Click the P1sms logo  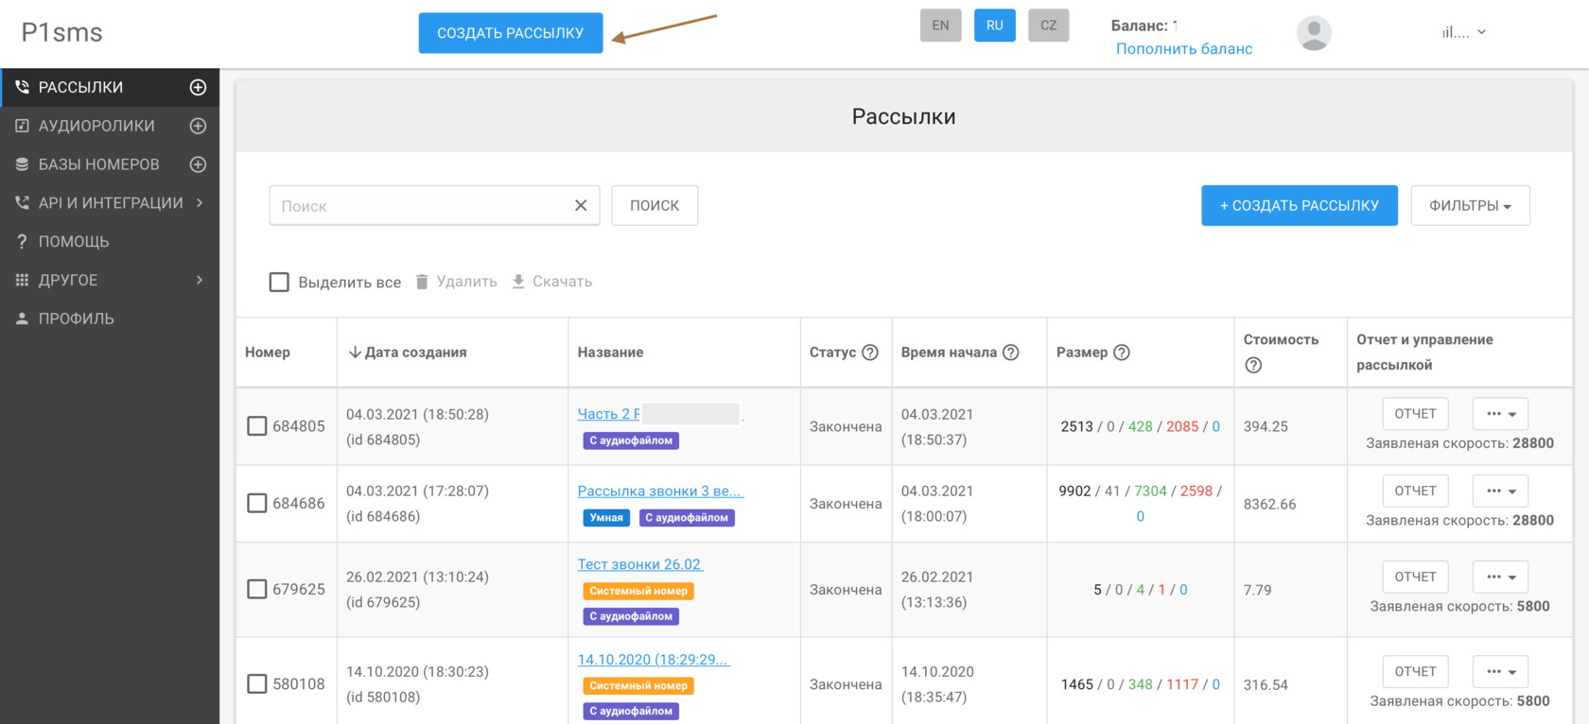point(62,32)
